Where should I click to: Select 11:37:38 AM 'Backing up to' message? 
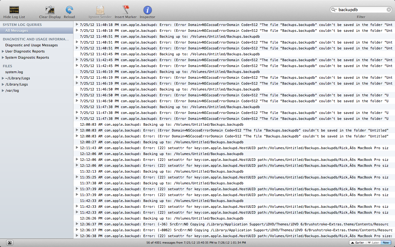(x=234, y=183)
